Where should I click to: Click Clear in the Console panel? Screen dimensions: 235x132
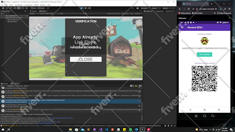pyautogui.click(x=2, y=86)
